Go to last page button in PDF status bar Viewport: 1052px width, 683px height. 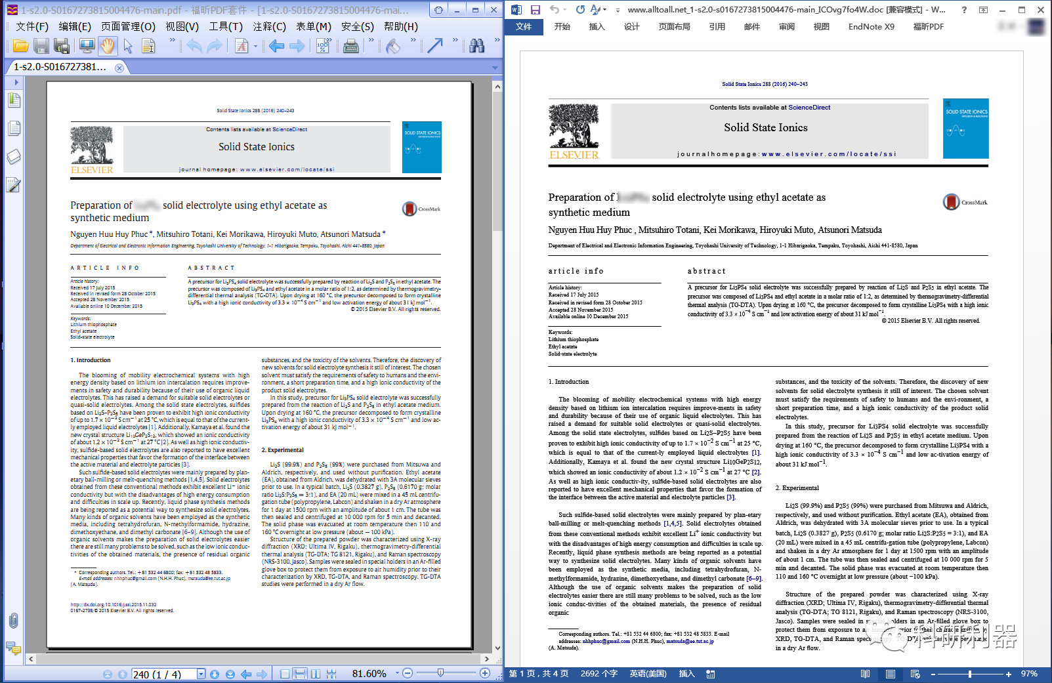point(230,674)
